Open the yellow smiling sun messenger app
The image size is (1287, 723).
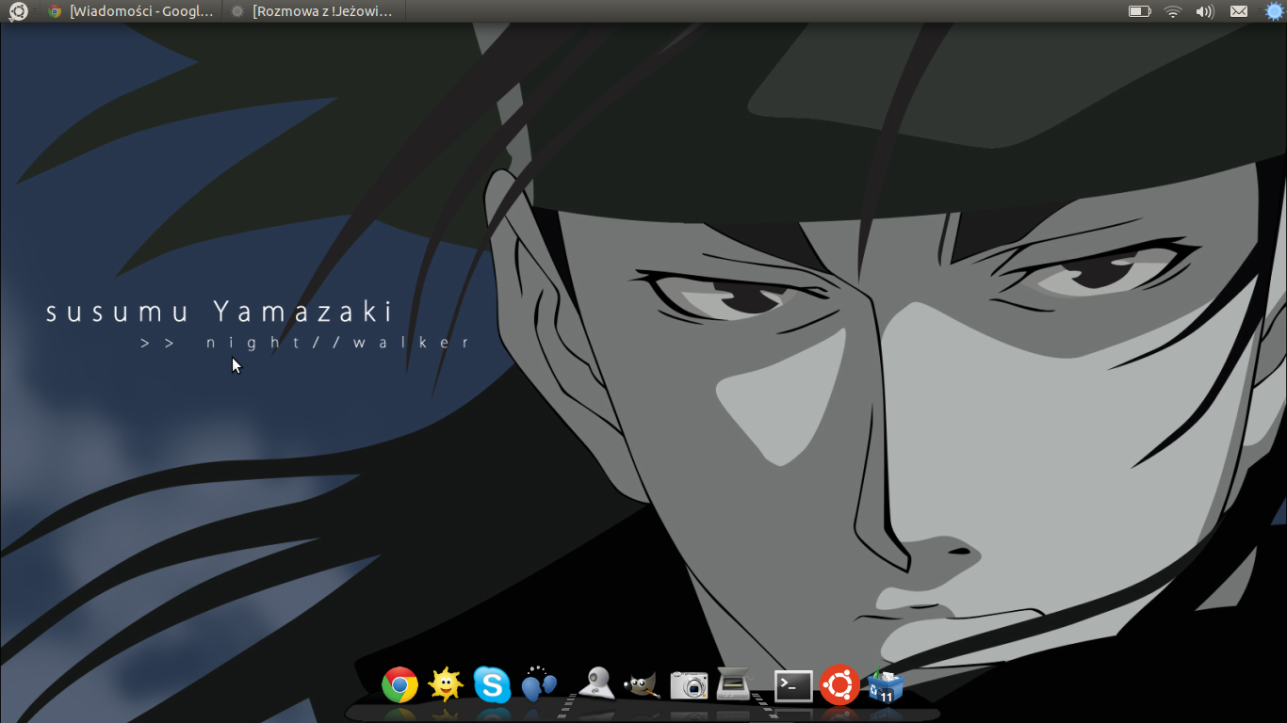[446, 684]
